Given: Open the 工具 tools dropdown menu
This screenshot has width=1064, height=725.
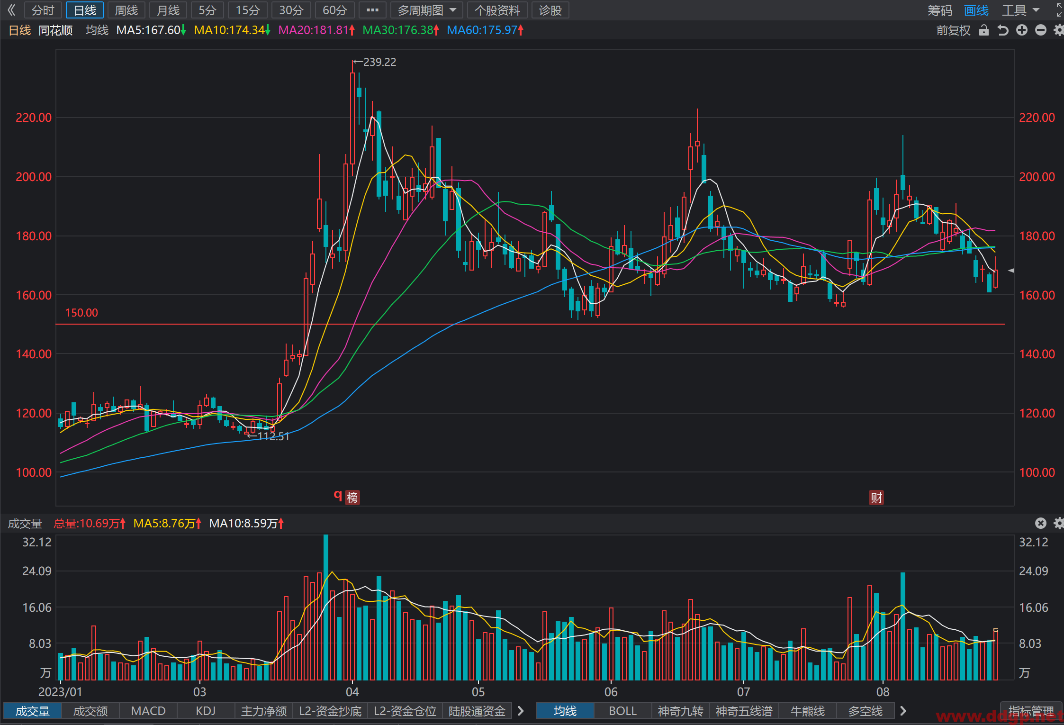Looking at the screenshot, I should 1021,10.
